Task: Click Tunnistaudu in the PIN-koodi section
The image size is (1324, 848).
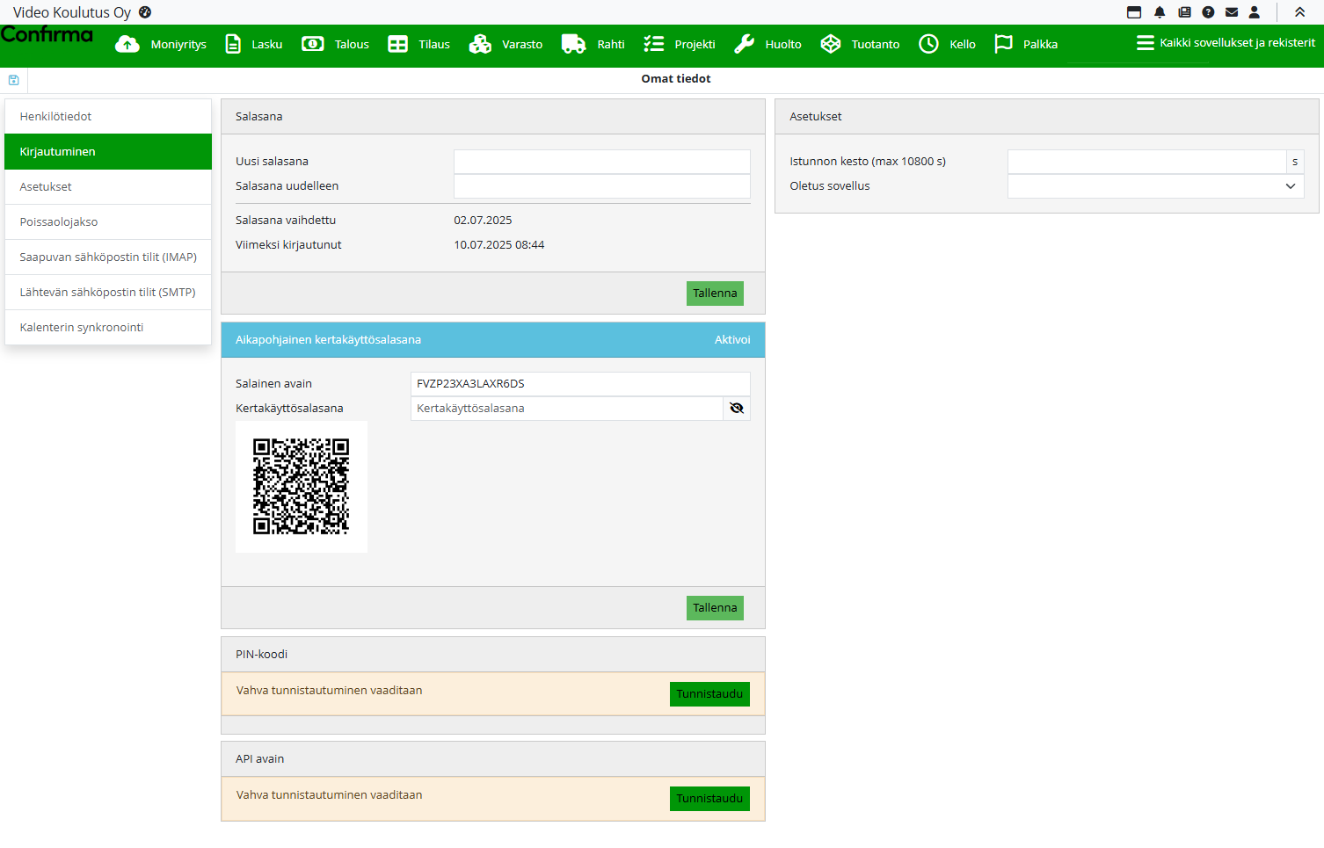Action: [x=709, y=694]
